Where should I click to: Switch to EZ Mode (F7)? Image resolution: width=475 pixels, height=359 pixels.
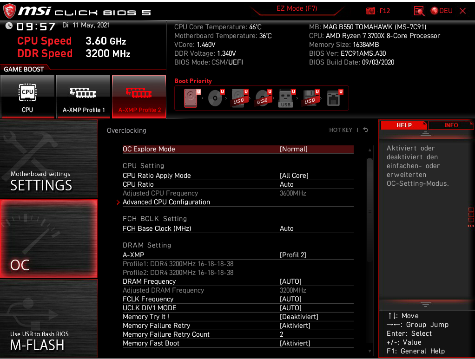point(297,8)
